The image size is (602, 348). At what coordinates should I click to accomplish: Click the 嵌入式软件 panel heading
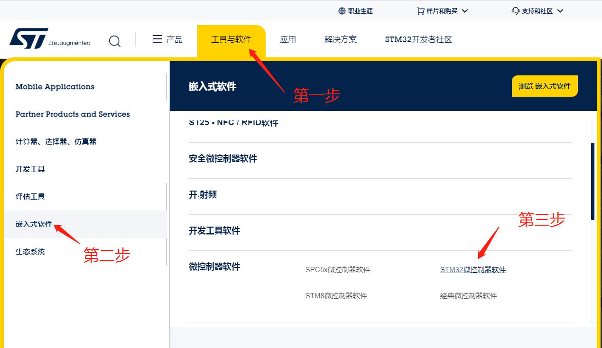[213, 86]
